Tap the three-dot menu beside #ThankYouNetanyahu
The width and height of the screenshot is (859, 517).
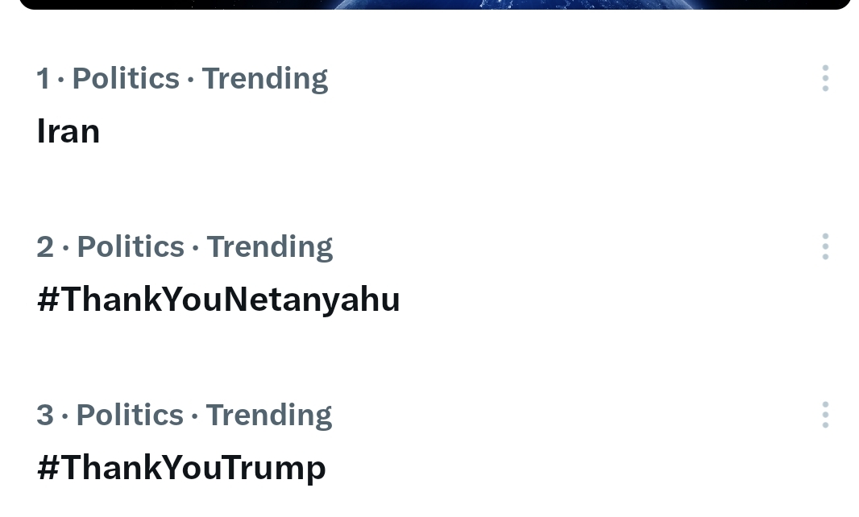(x=825, y=246)
